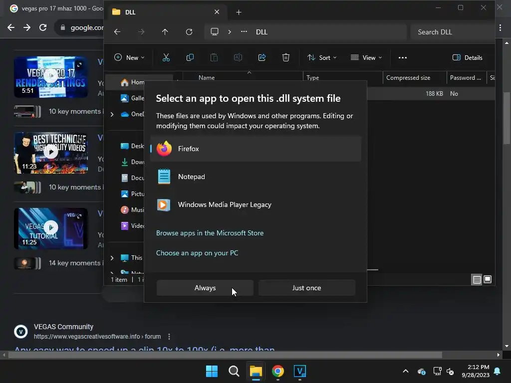Click the Just once button
Screen dimensions: 511x383
307,288
